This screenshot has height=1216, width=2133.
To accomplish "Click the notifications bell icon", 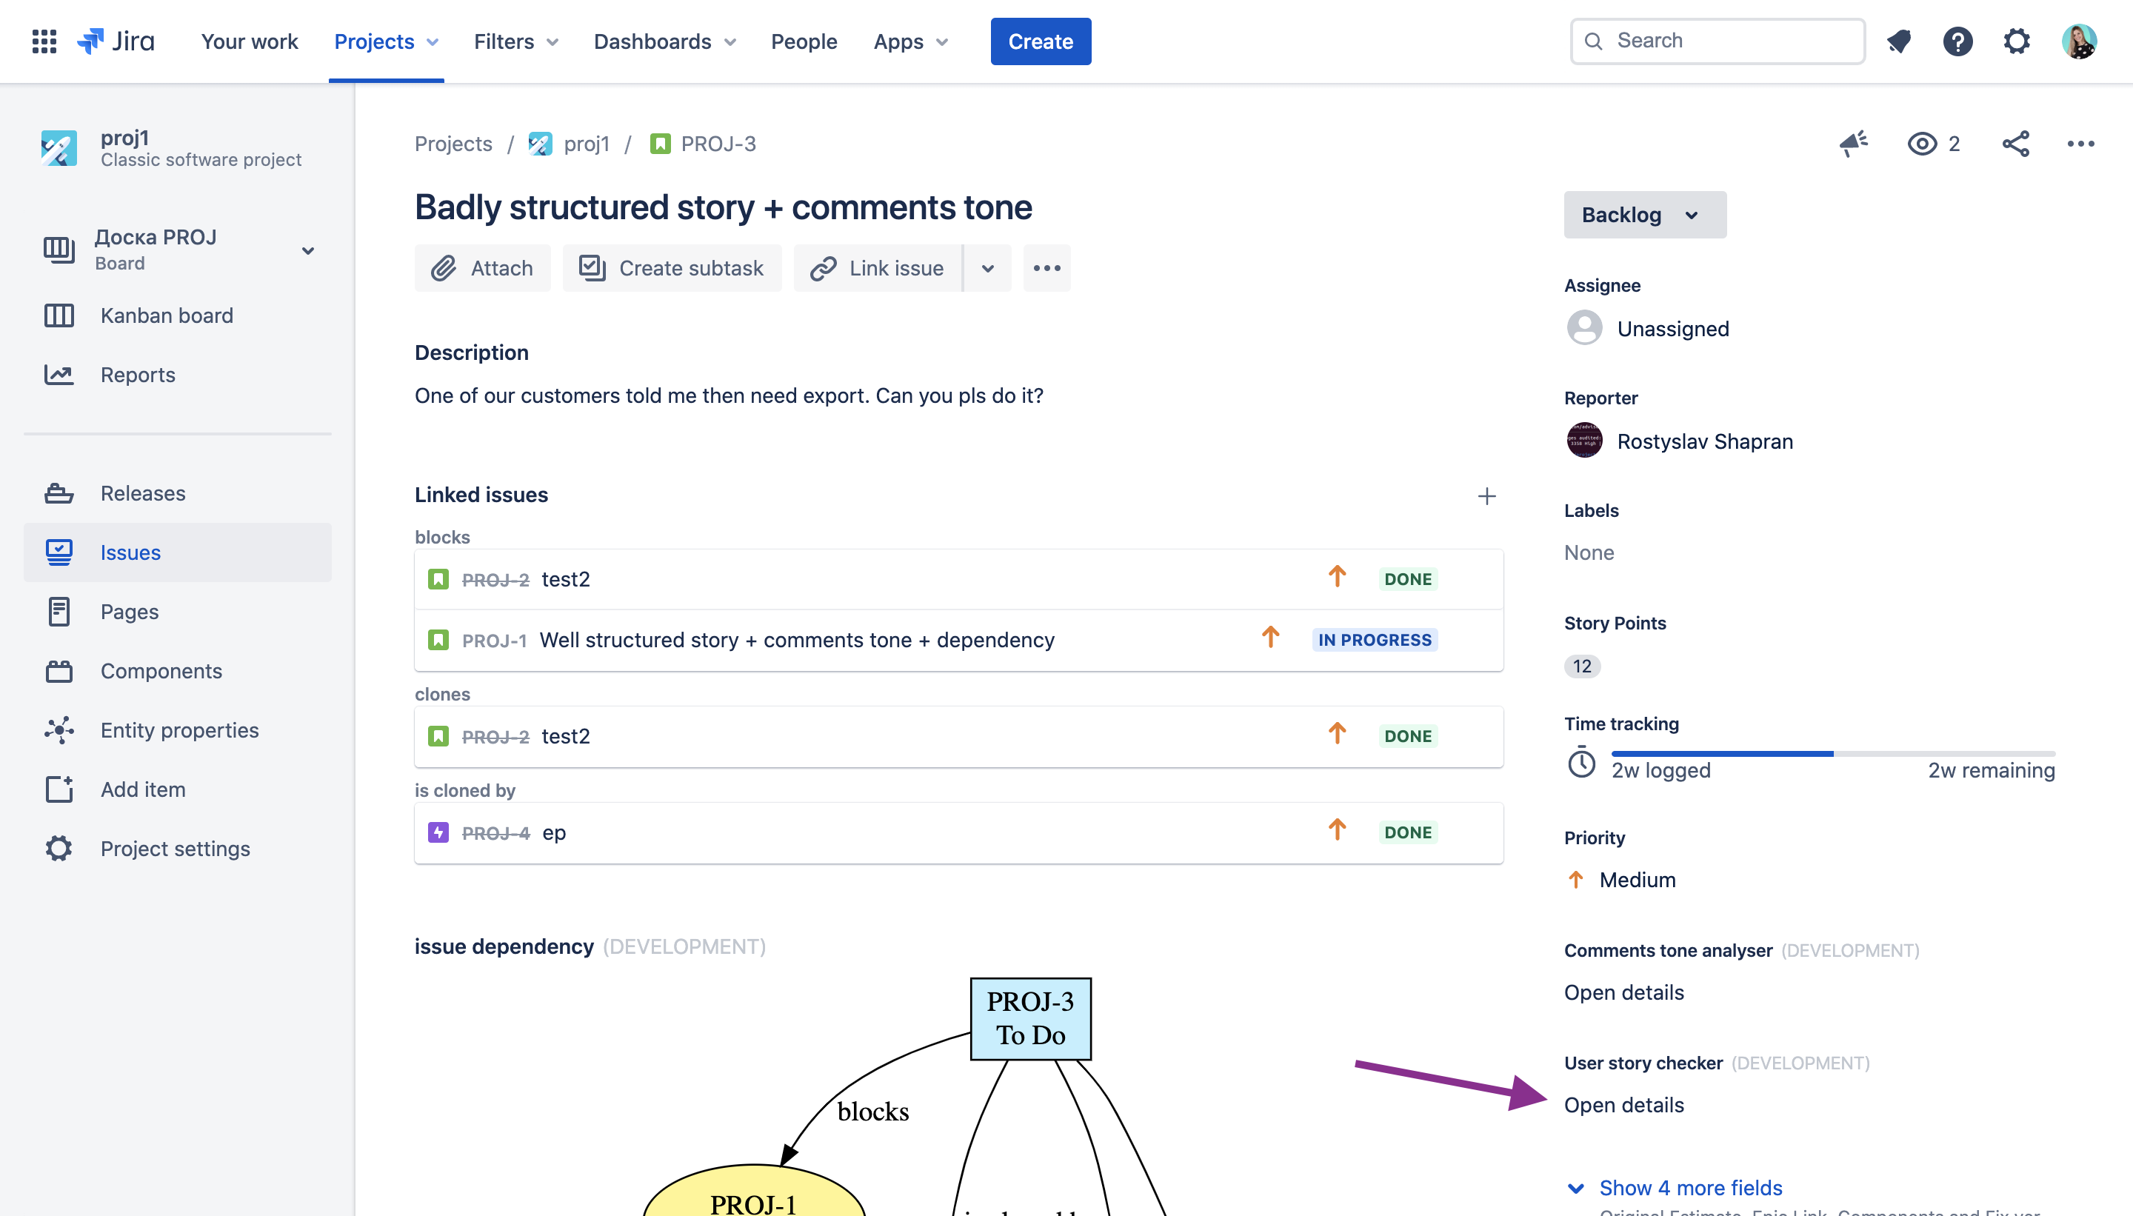I will pyautogui.click(x=1899, y=41).
